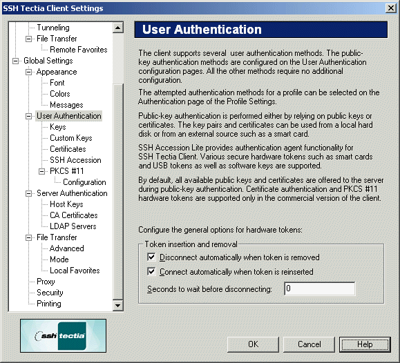Select Tunneling in the settings tree
The height and width of the screenshot is (363, 400).
tap(53, 28)
